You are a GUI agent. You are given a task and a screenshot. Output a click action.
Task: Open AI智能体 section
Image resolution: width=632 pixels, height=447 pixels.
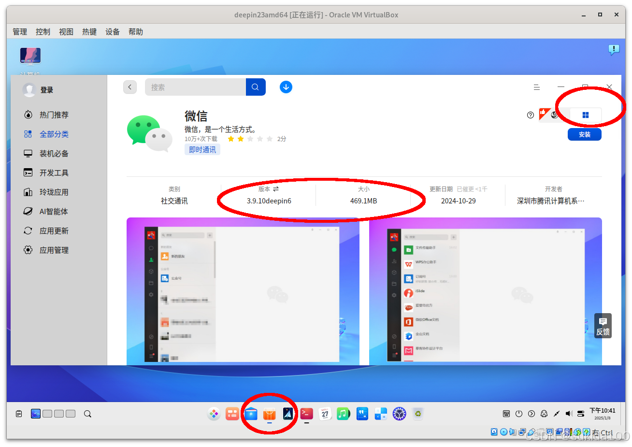pyautogui.click(x=46, y=212)
